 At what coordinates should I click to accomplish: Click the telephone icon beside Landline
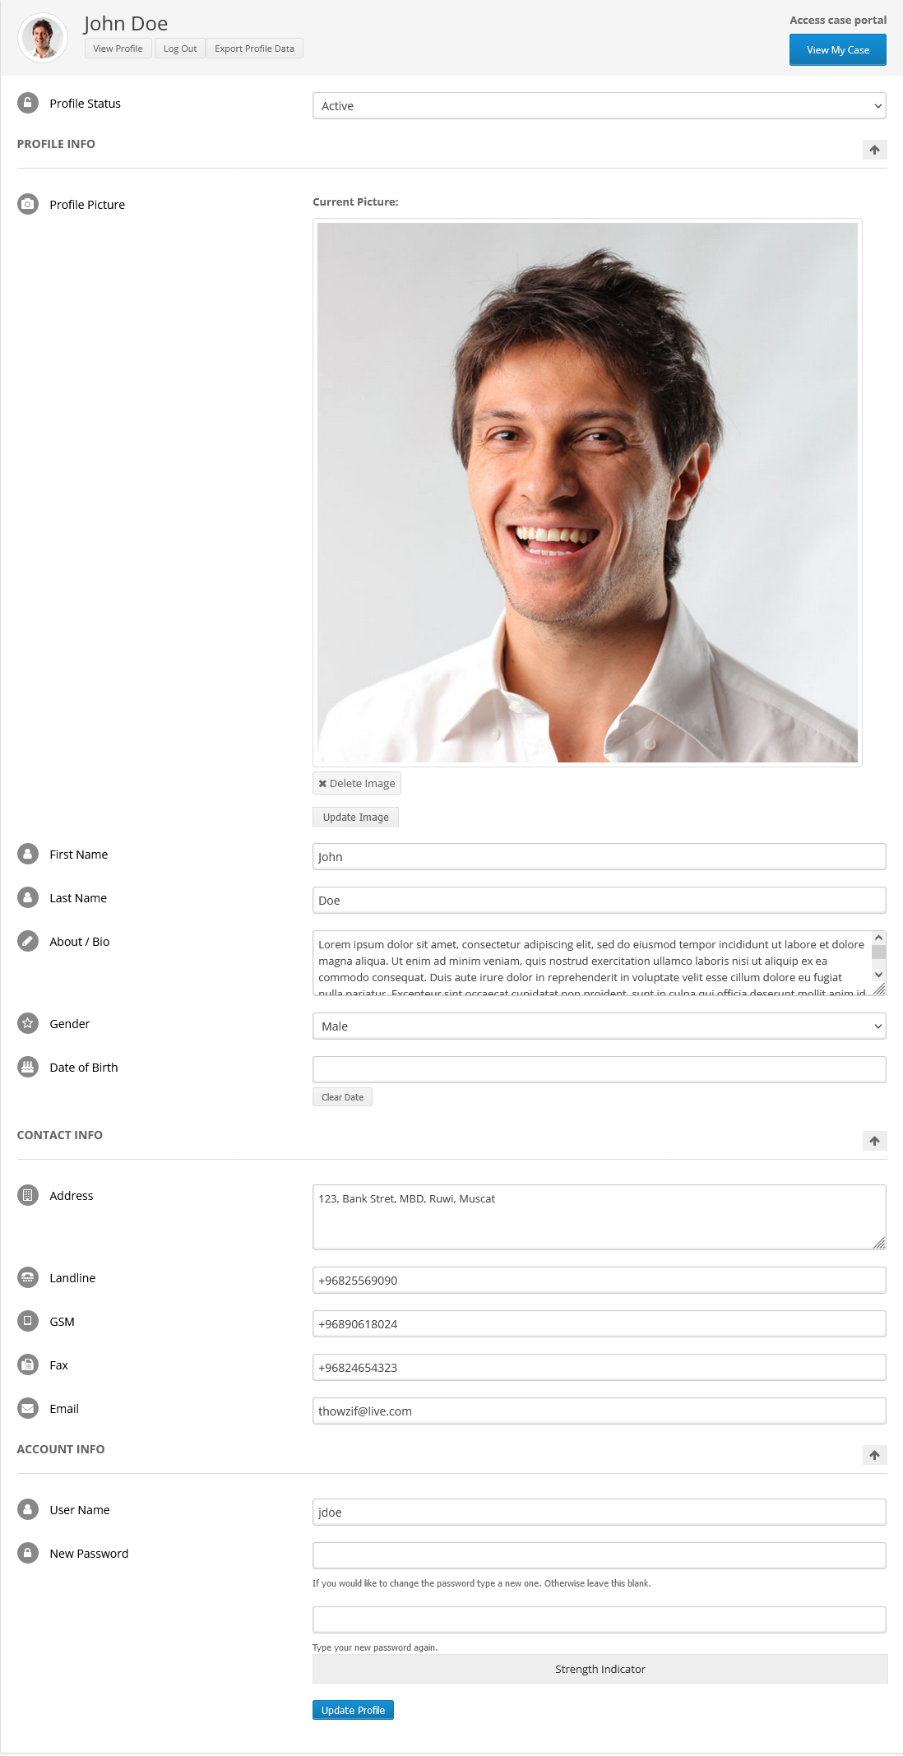(28, 1277)
